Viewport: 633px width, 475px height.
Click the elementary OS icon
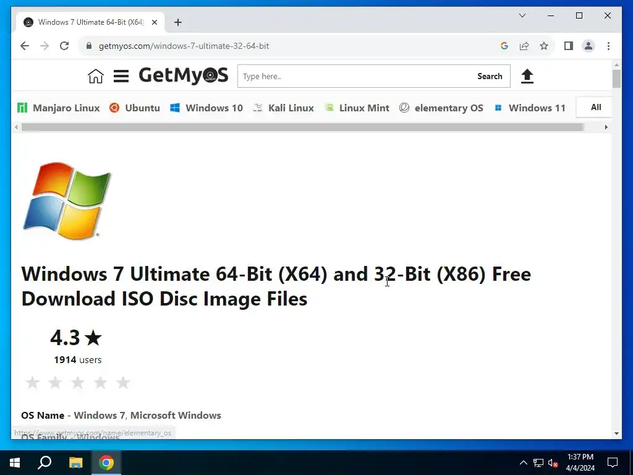tap(404, 108)
